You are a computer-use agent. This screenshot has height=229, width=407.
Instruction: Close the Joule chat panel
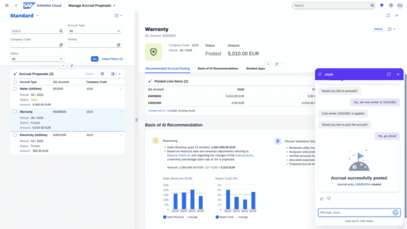[x=398, y=74]
